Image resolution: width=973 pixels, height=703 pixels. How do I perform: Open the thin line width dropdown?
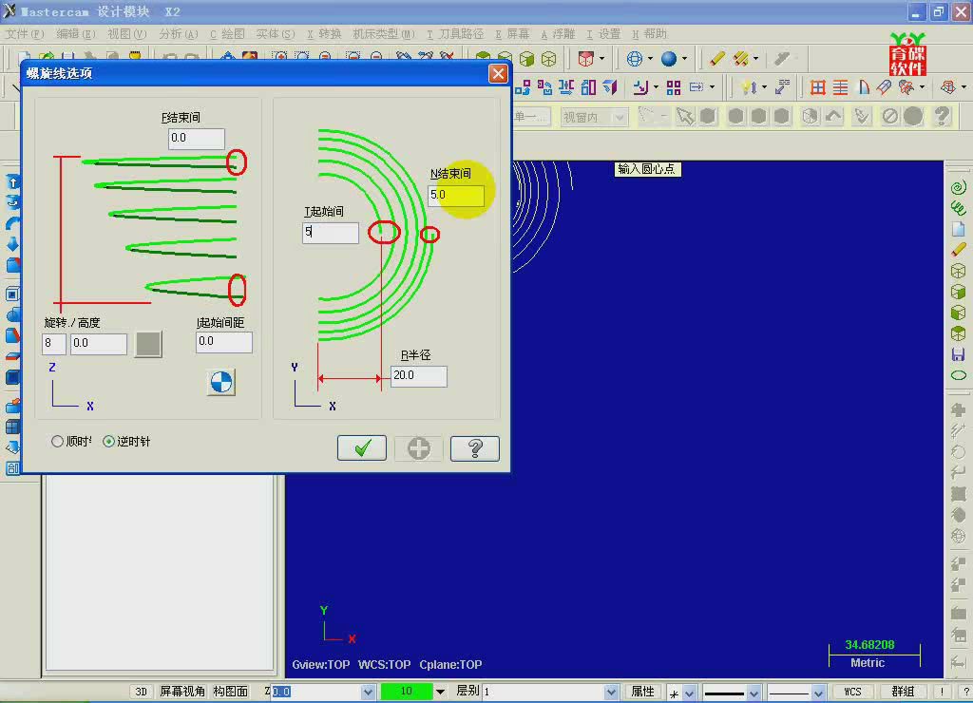(818, 692)
